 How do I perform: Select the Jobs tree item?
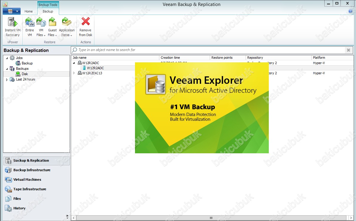coord(19,58)
